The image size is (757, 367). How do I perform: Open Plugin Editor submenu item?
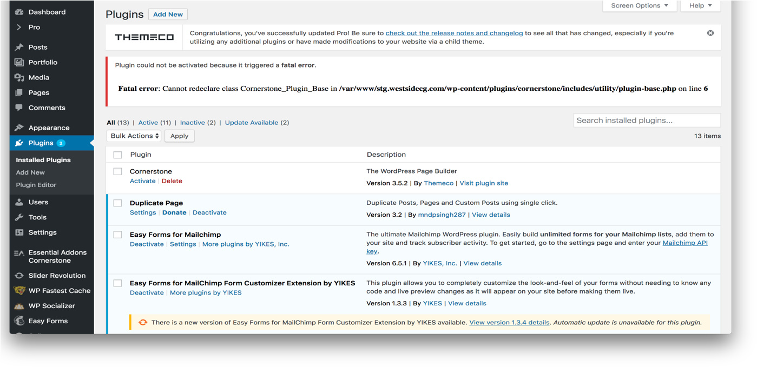(x=36, y=185)
